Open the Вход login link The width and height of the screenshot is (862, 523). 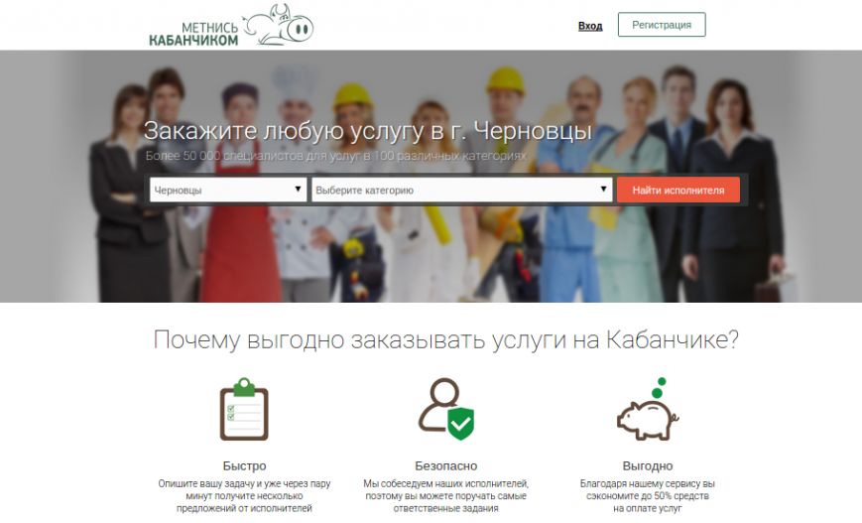[590, 26]
